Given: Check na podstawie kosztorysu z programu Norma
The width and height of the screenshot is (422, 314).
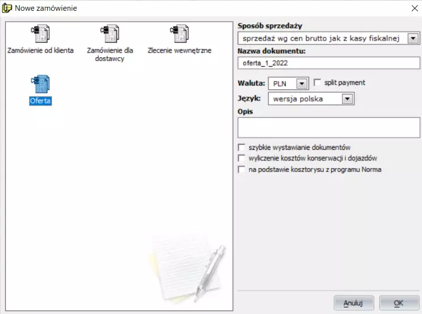Looking at the screenshot, I should coord(242,170).
